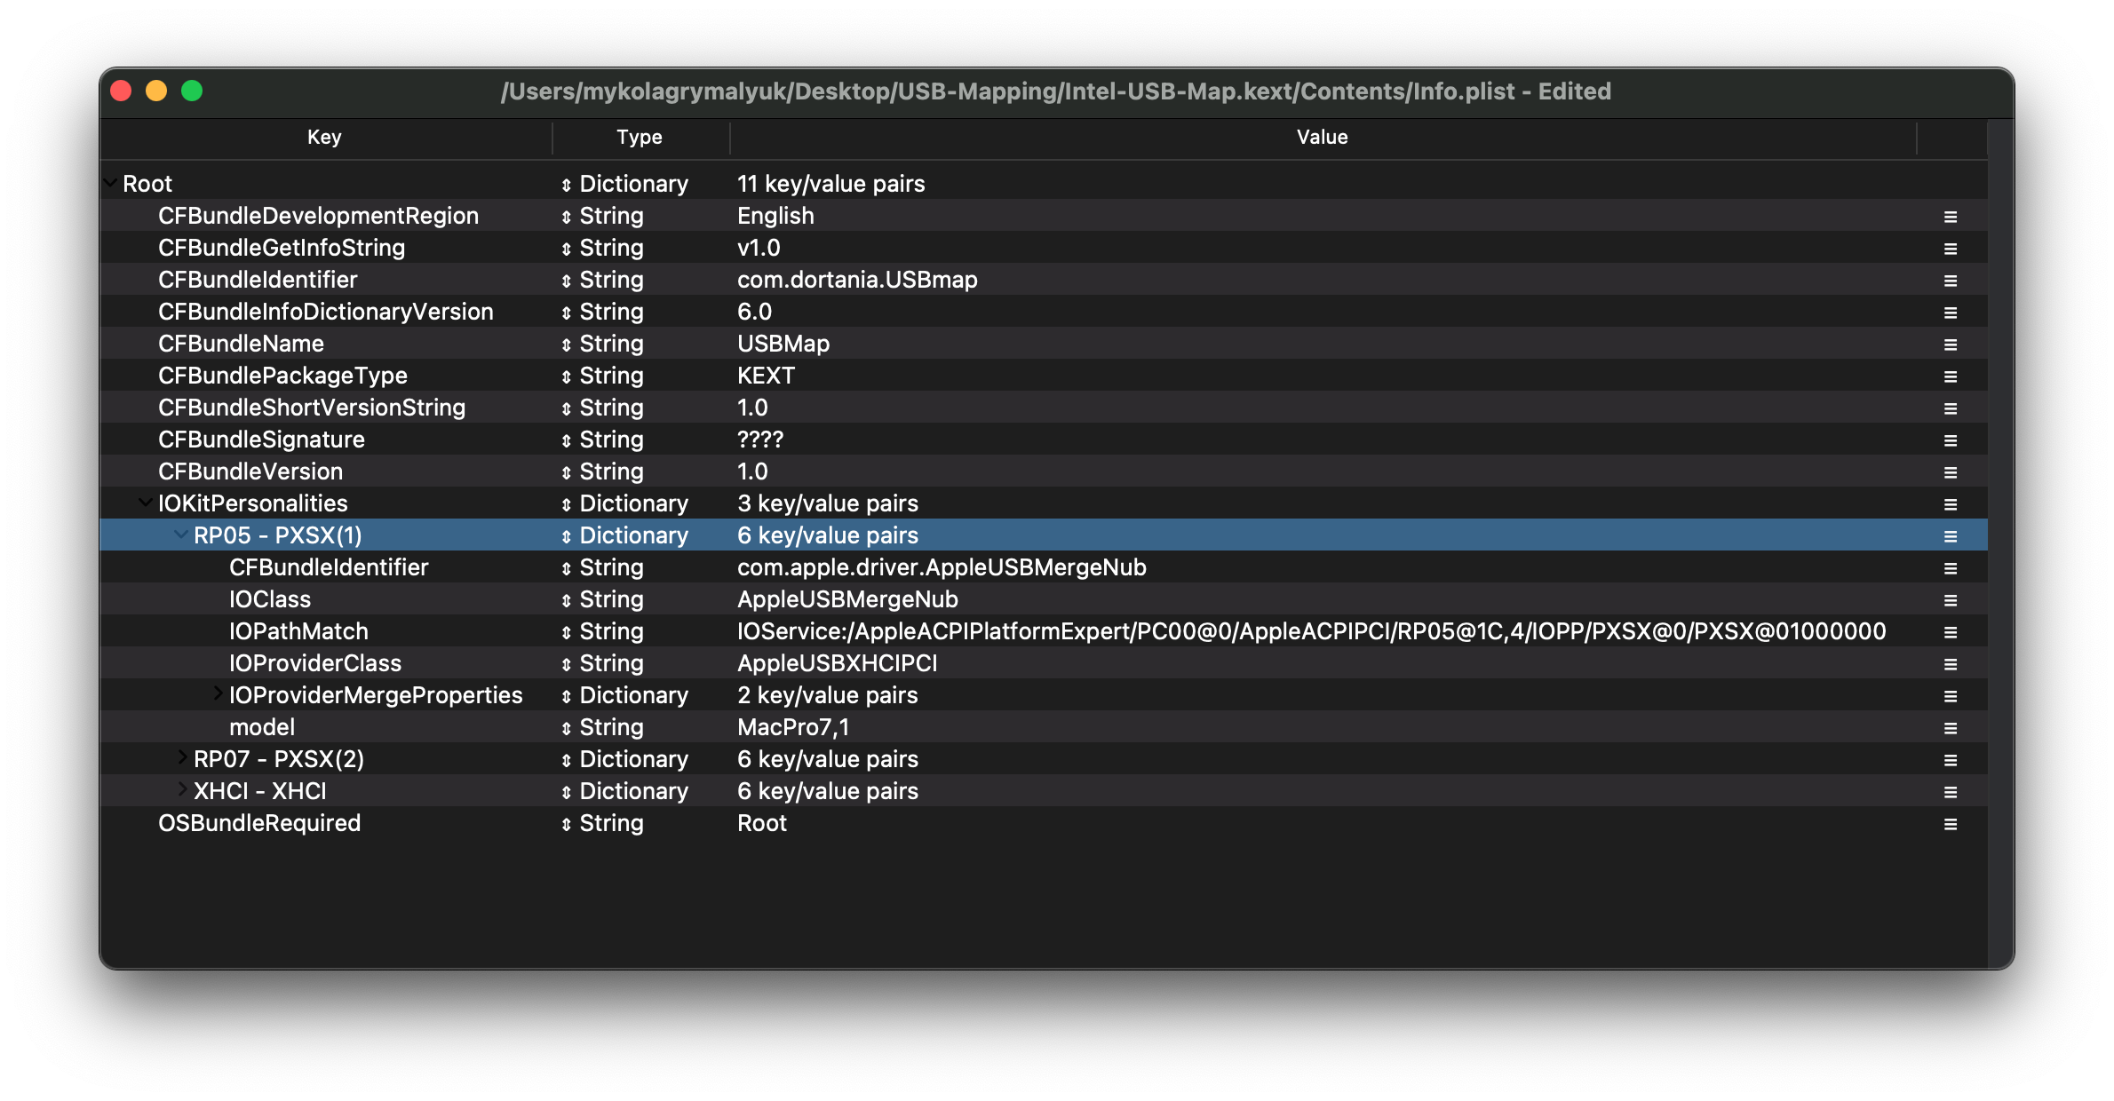Viewport: 2114px width, 1101px height.
Task: Open row menu icon for CFBundleName
Action: point(1950,345)
